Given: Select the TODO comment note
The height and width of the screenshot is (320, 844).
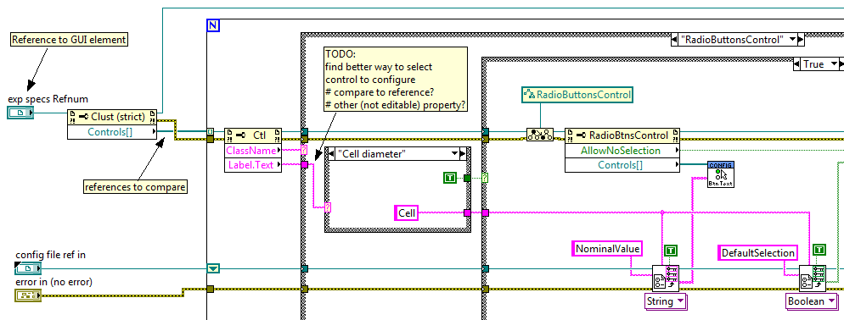Looking at the screenshot, I should [395, 79].
